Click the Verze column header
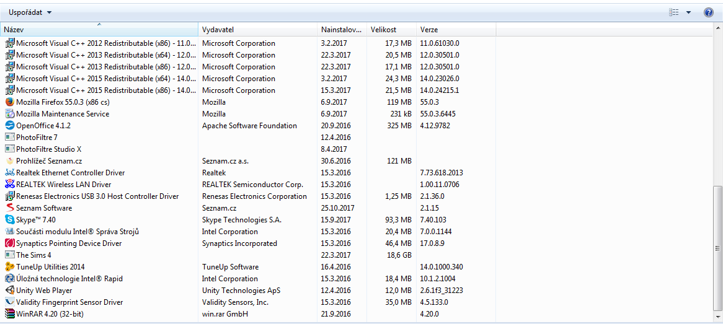 click(456, 30)
